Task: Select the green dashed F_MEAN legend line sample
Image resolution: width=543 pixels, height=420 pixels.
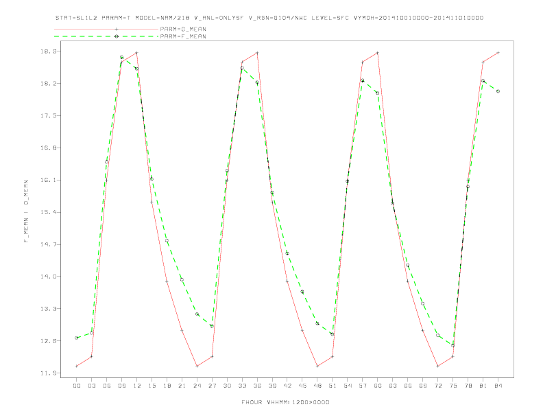Action: click(x=106, y=36)
